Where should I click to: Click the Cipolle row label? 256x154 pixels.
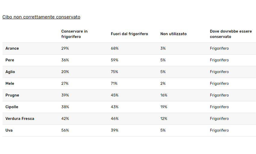tap(12, 107)
